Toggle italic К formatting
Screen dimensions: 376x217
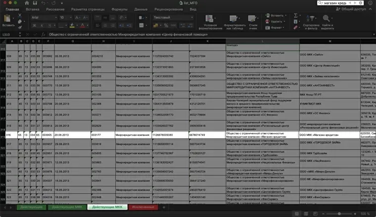[42, 25]
